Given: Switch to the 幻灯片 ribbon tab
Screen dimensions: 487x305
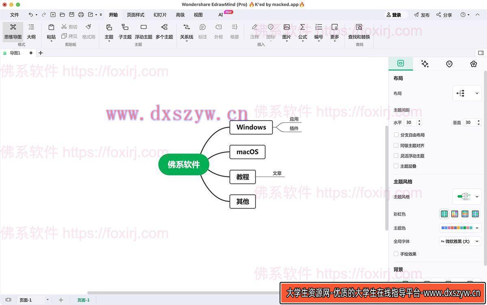Looking at the screenshot, I should coord(160,15).
